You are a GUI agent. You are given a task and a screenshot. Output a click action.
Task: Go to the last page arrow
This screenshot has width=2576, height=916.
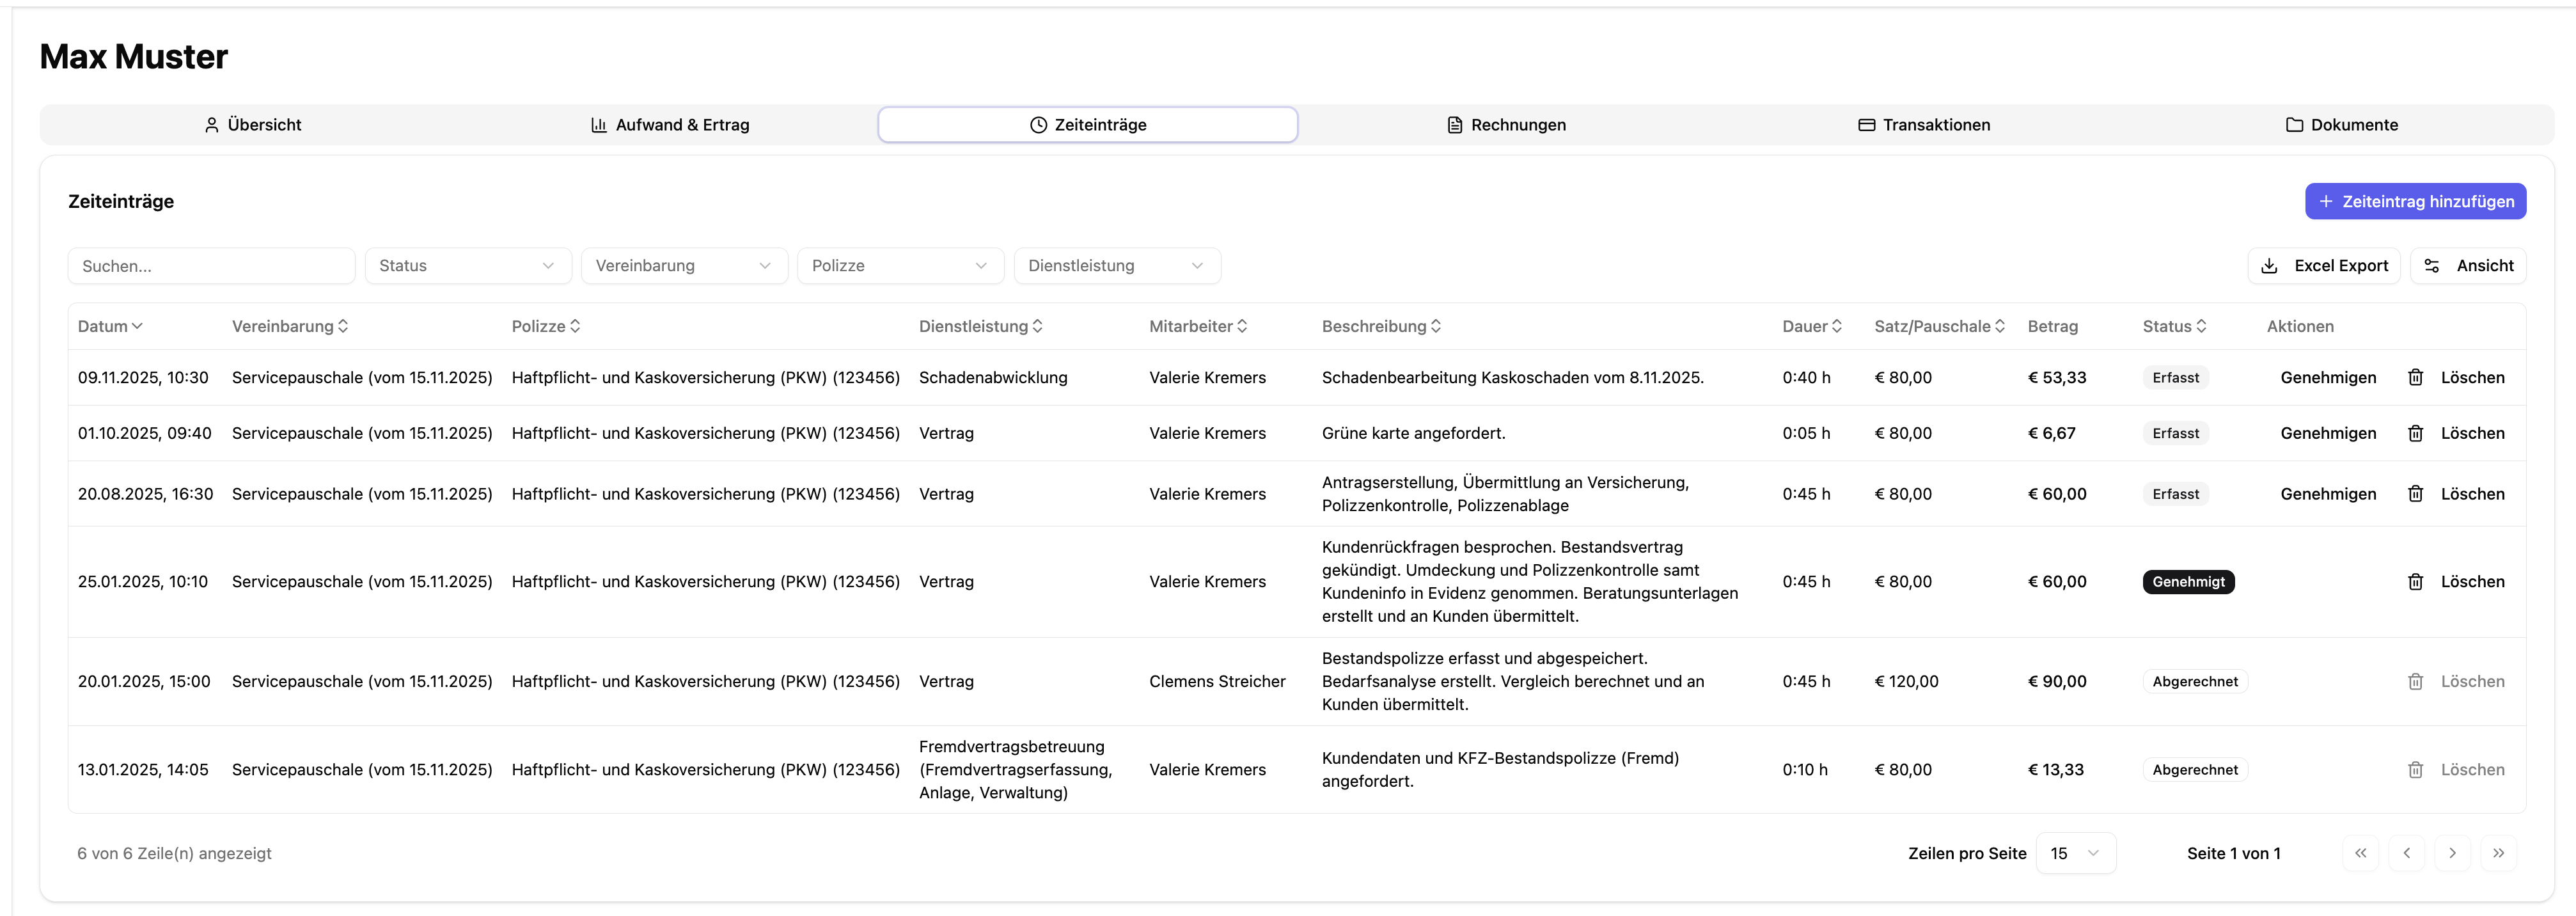2498,853
